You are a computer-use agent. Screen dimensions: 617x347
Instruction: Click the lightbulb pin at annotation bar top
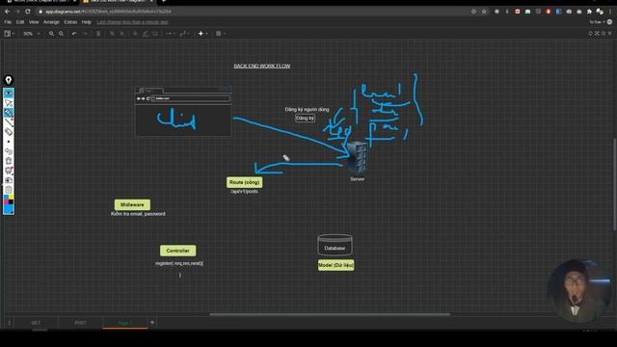point(9,80)
